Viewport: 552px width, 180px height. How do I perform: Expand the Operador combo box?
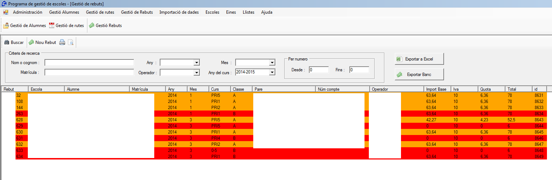[197, 73]
